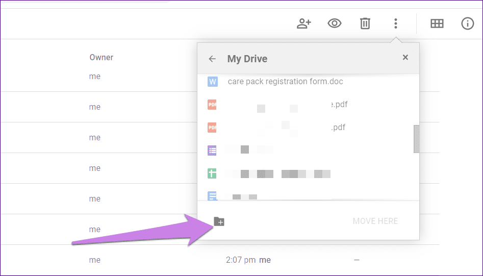Create a new folder in My Drive

tap(219, 221)
